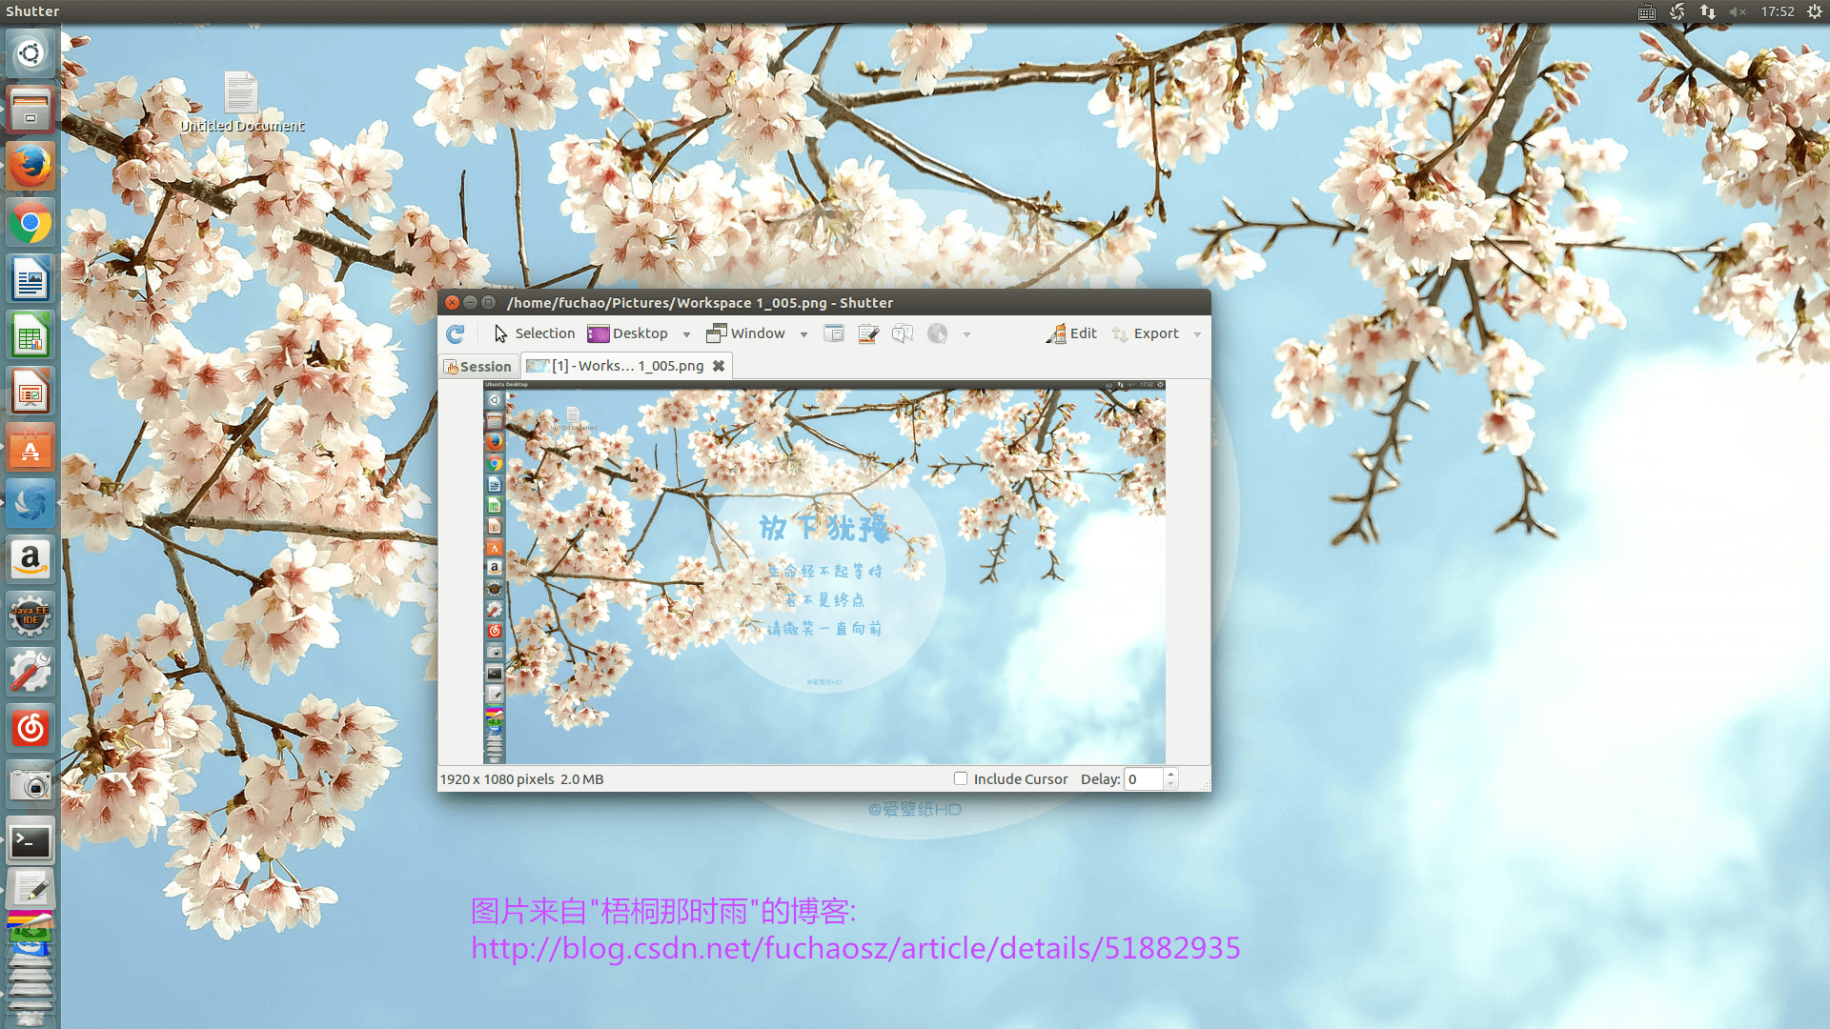Click the Refresh/Redo capture icon
The image size is (1830, 1029).
(457, 333)
